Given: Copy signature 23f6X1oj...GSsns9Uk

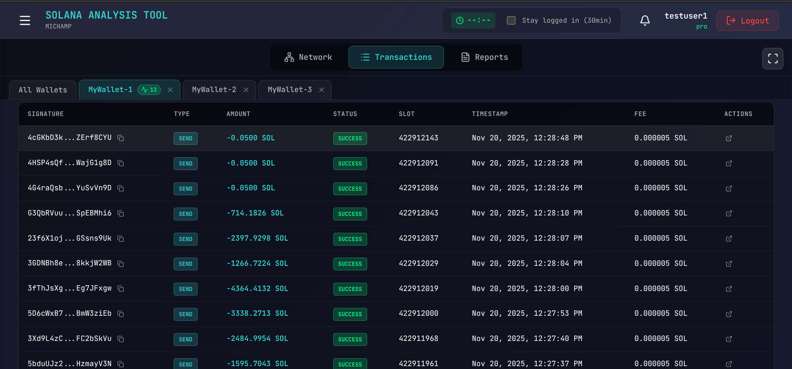Looking at the screenshot, I should click(120, 239).
